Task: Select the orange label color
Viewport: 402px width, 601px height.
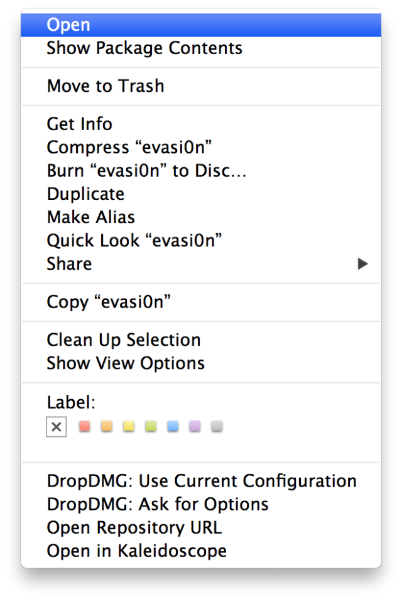Action: [107, 427]
